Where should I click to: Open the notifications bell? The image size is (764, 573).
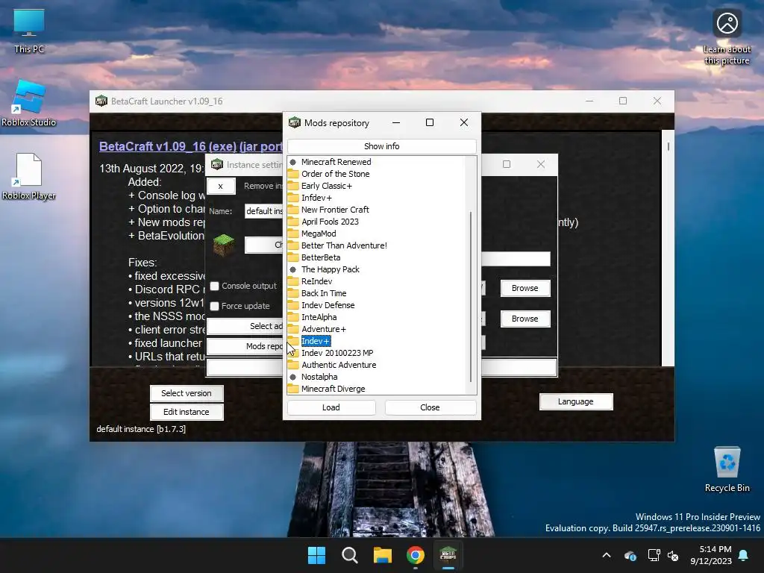pyautogui.click(x=744, y=555)
